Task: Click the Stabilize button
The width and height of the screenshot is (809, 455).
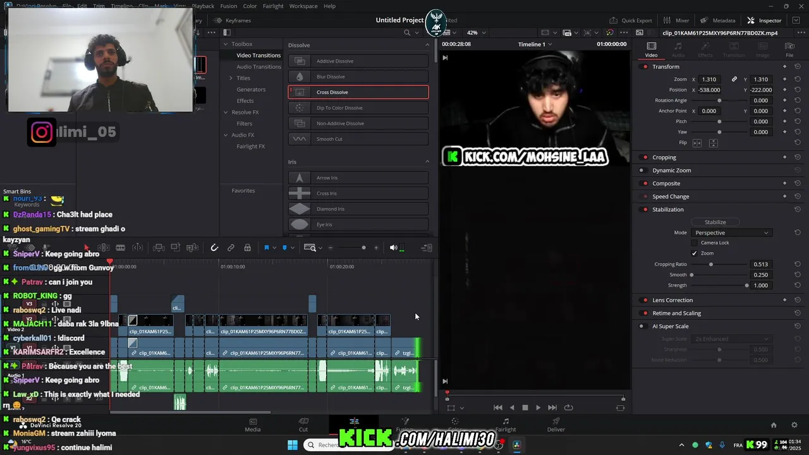Action: click(x=715, y=222)
